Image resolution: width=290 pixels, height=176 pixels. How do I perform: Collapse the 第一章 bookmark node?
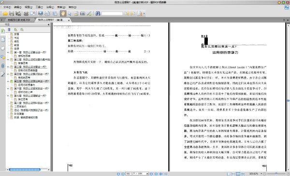coord(8,53)
